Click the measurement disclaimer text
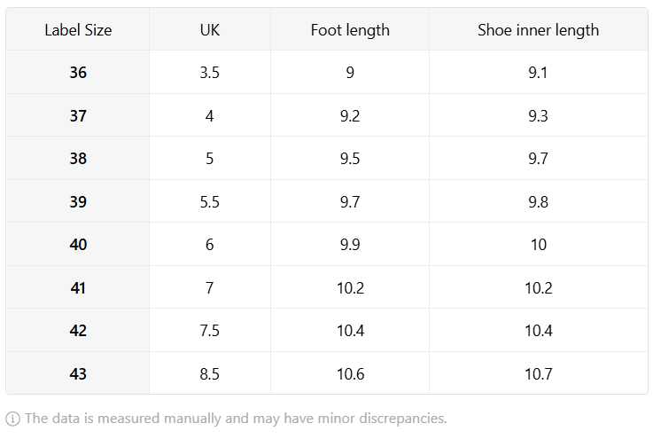Screen dimensions: 653x439 (x=236, y=418)
